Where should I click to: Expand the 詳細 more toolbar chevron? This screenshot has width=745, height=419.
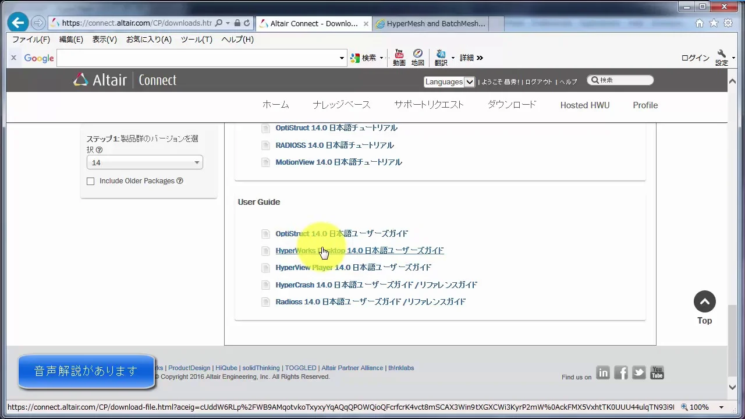click(480, 58)
